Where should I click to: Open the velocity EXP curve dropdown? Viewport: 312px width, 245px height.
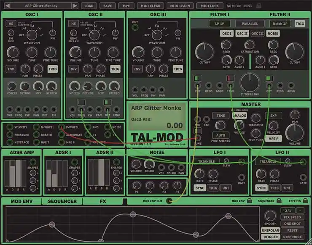[x=273, y=116]
